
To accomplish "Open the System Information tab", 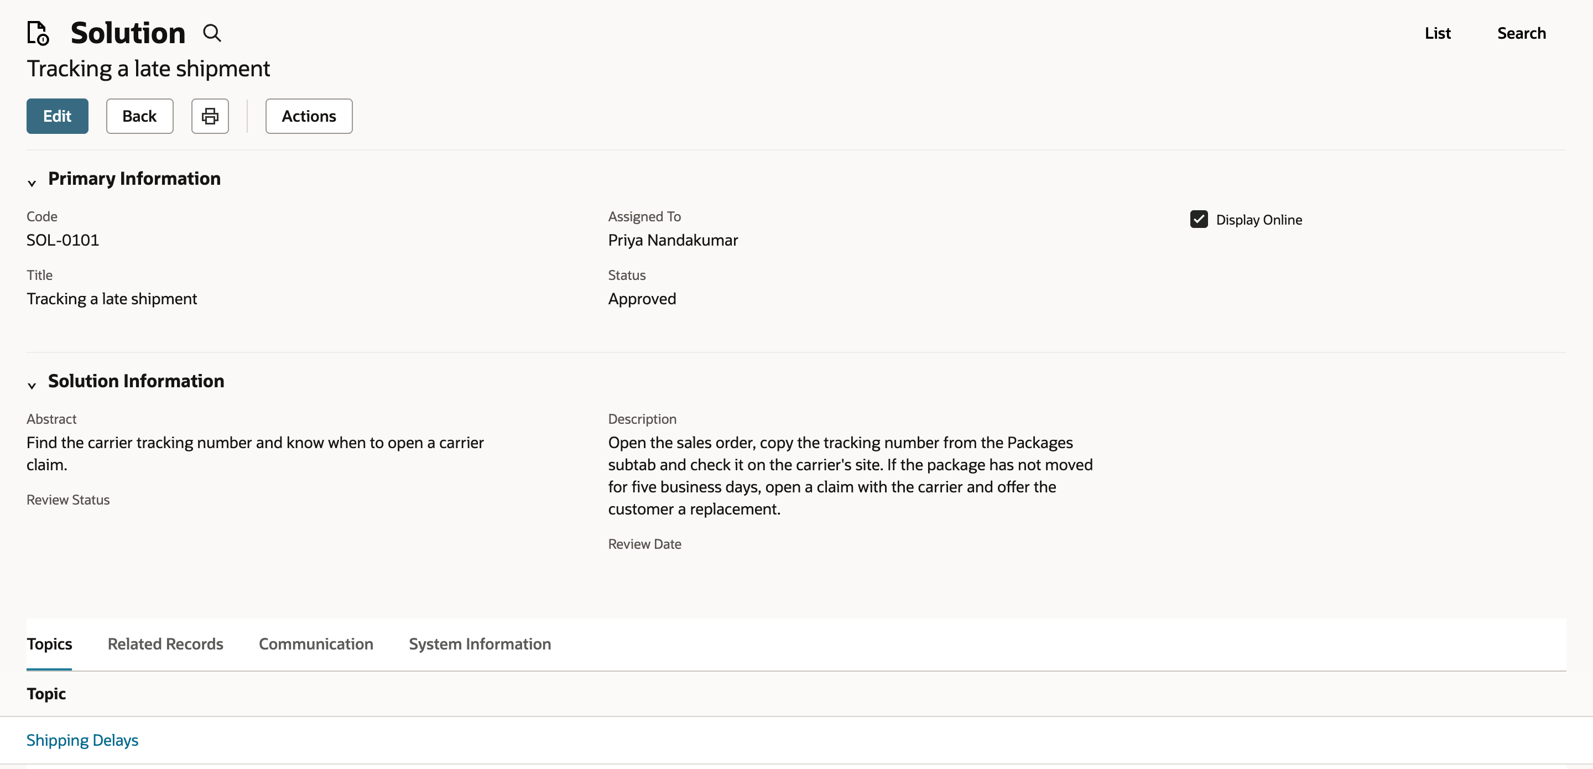I will (480, 643).
